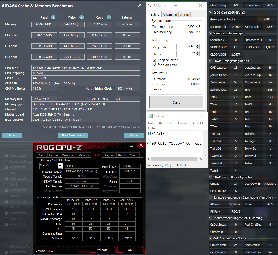Toggle the Beep on error checkbox

[155, 60]
